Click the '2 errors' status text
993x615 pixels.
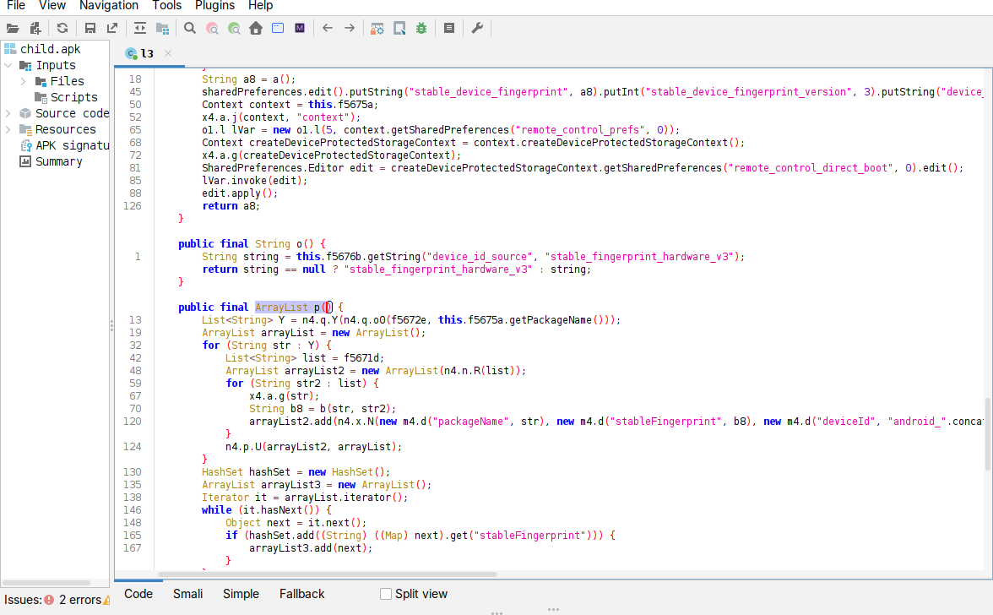80,600
